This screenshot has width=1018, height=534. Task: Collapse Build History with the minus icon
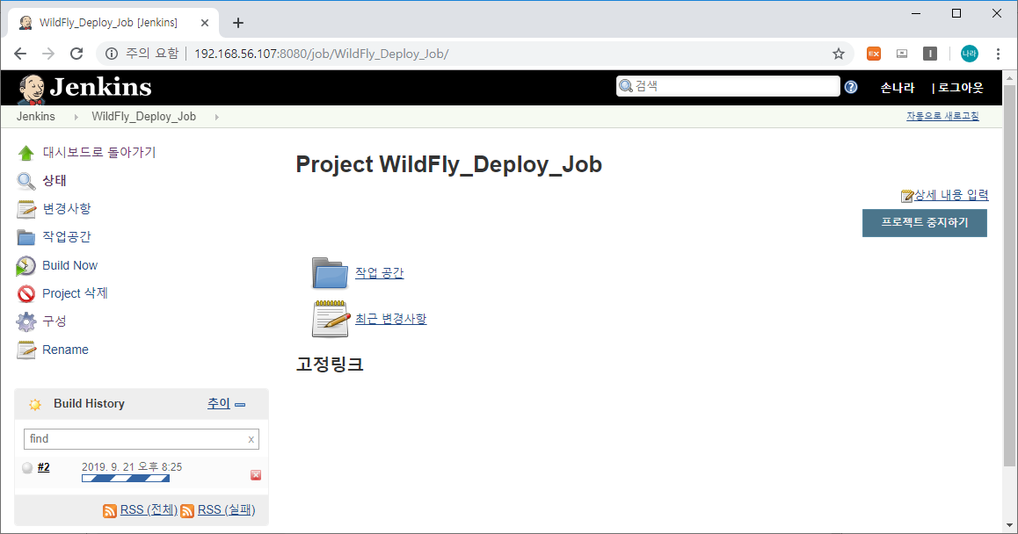point(240,404)
